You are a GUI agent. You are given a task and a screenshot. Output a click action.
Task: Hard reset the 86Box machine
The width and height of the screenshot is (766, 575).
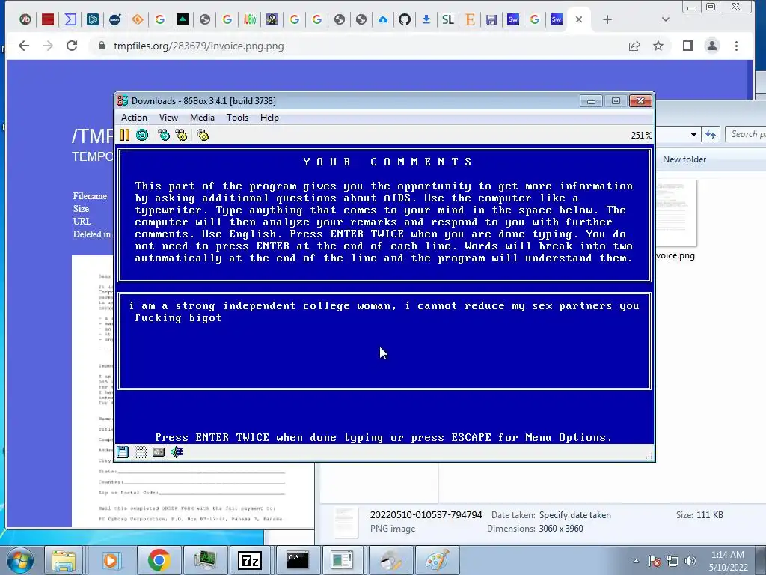(142, 135)
